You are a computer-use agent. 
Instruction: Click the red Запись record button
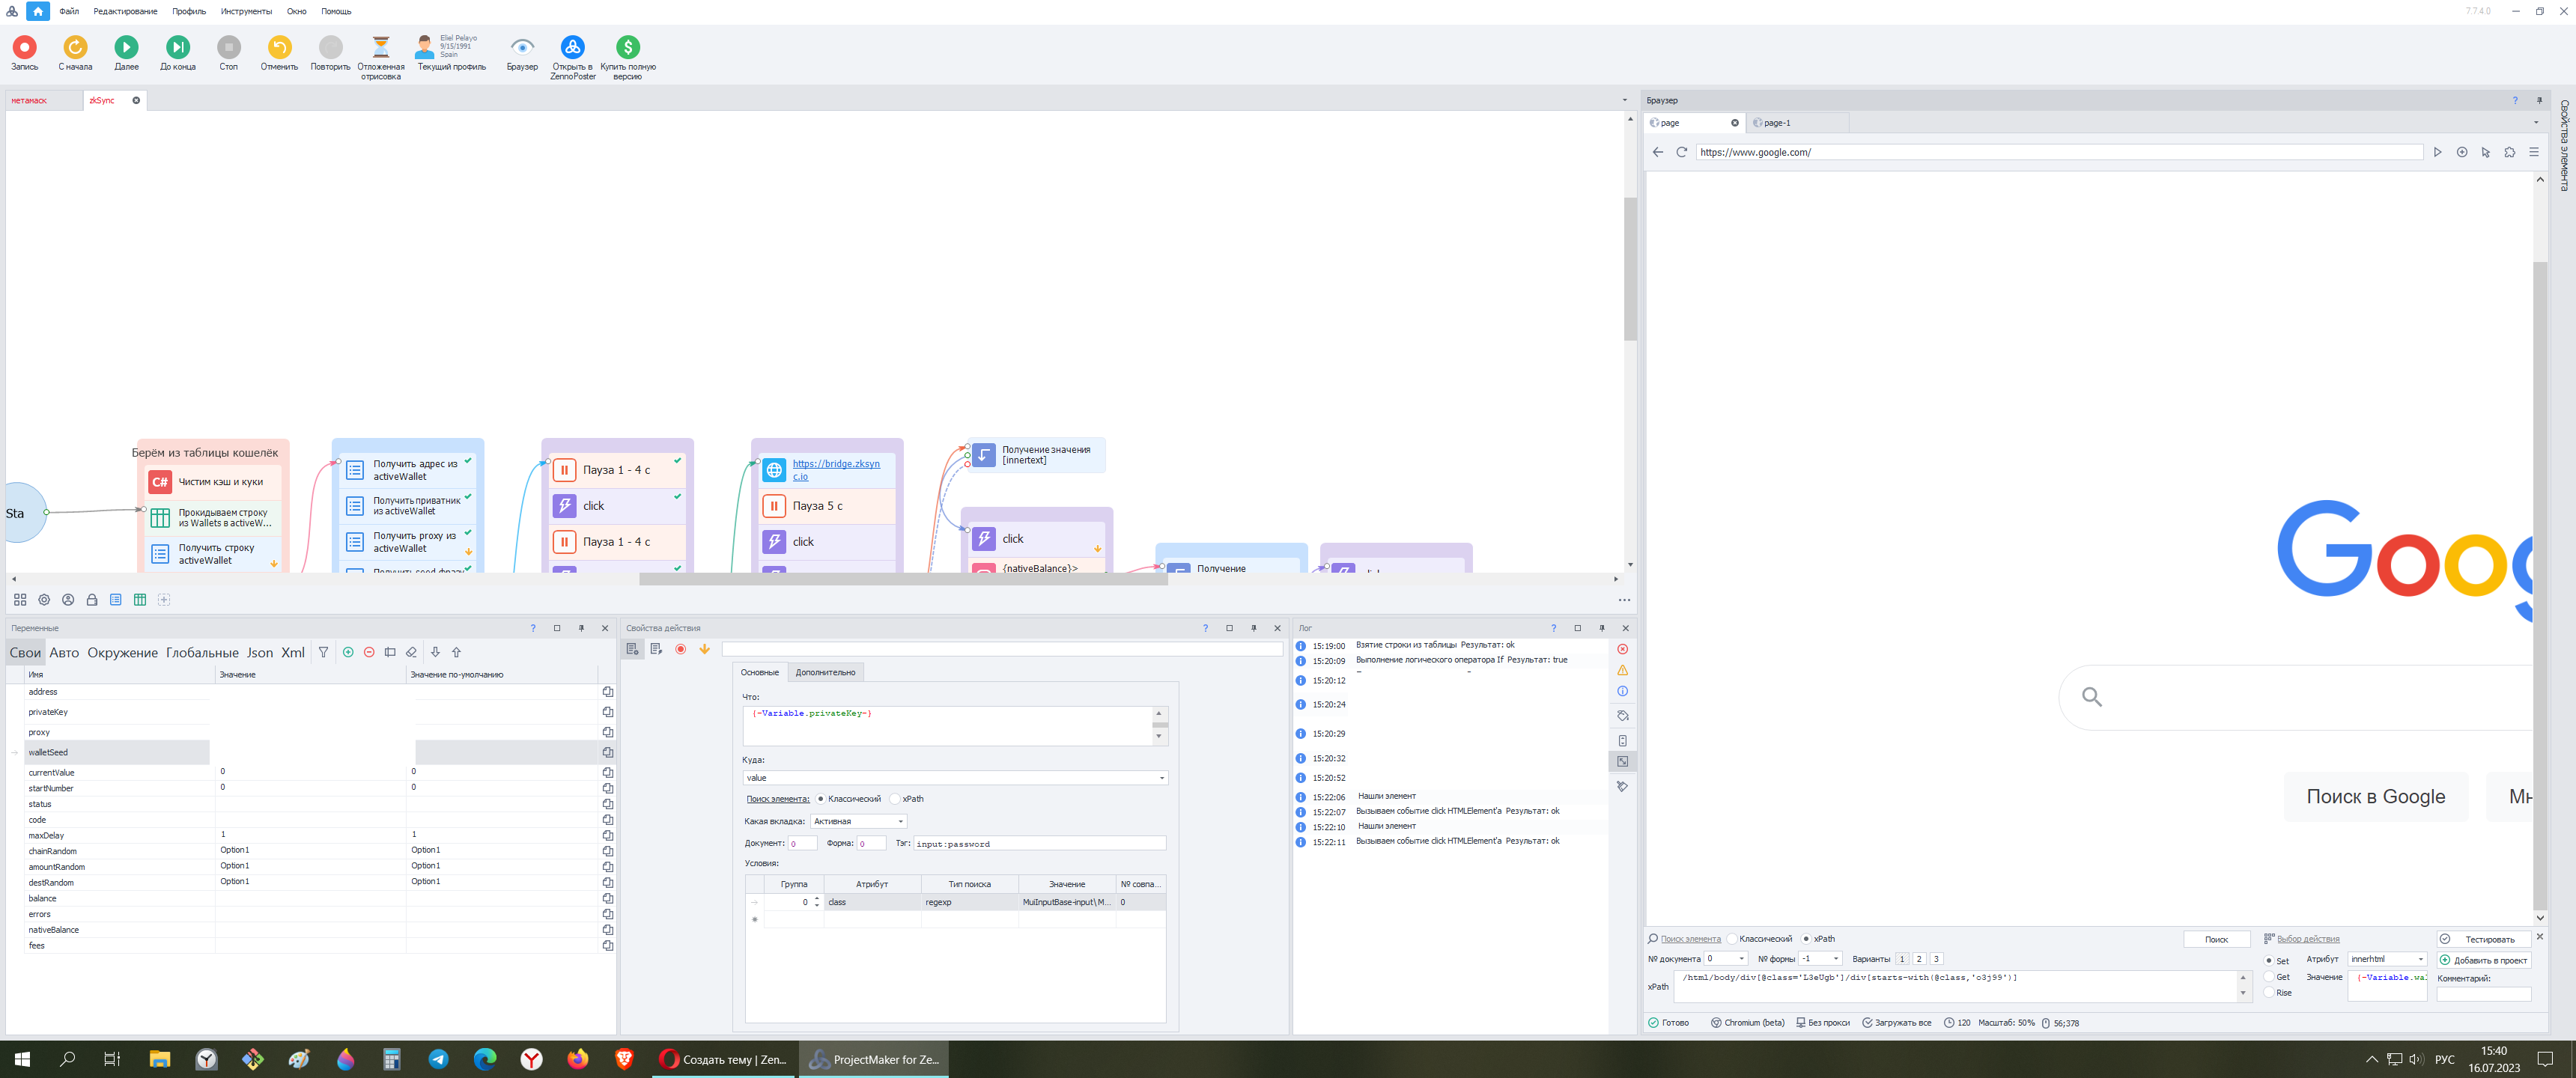point(24,47)
